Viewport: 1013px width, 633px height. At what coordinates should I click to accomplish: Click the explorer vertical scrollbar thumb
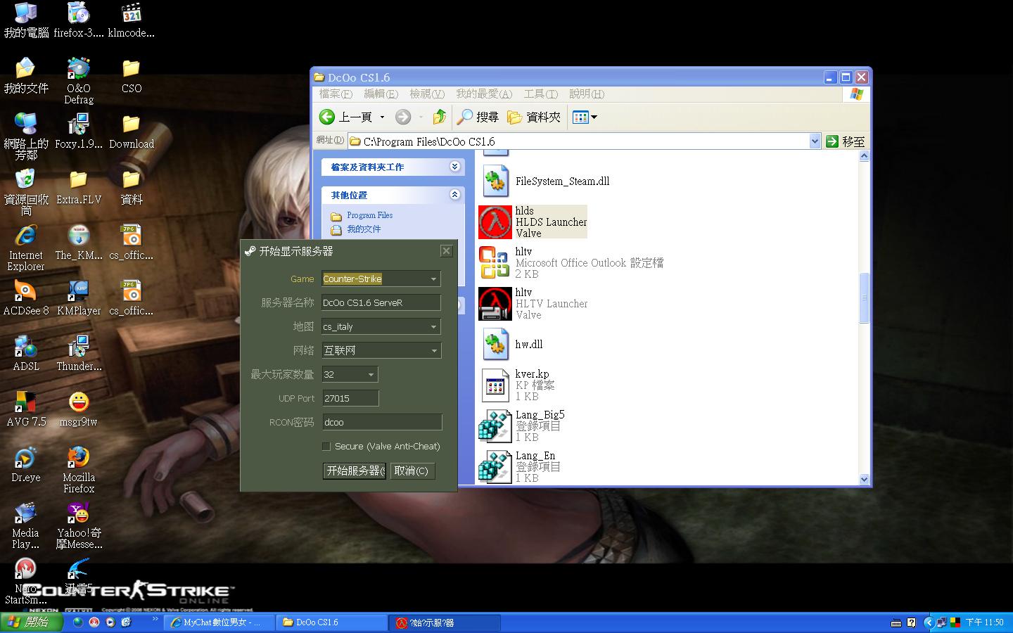[864, 299]
